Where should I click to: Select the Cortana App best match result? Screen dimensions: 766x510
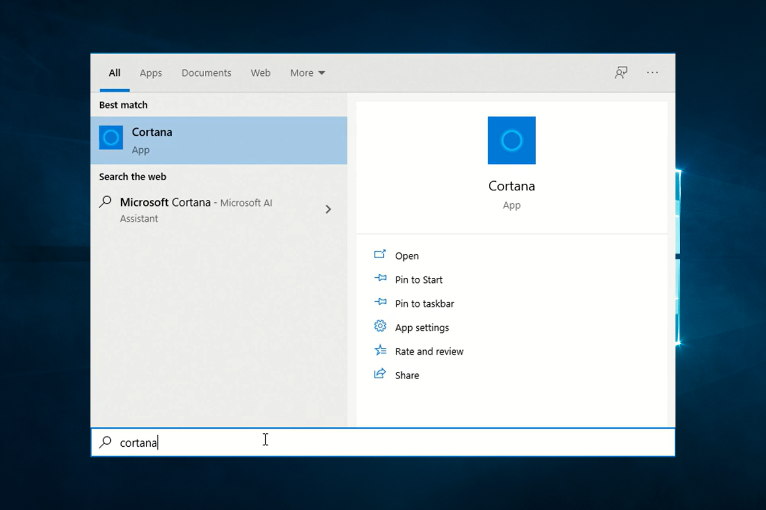219,141
